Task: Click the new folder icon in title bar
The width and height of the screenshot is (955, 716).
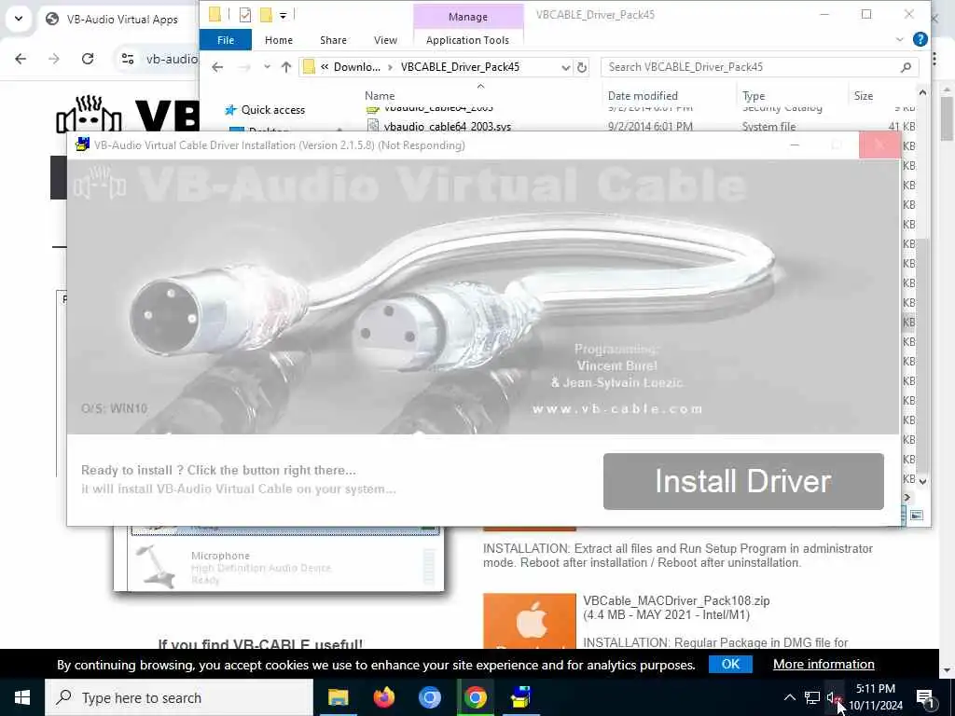Action: (x=266, y=15)
